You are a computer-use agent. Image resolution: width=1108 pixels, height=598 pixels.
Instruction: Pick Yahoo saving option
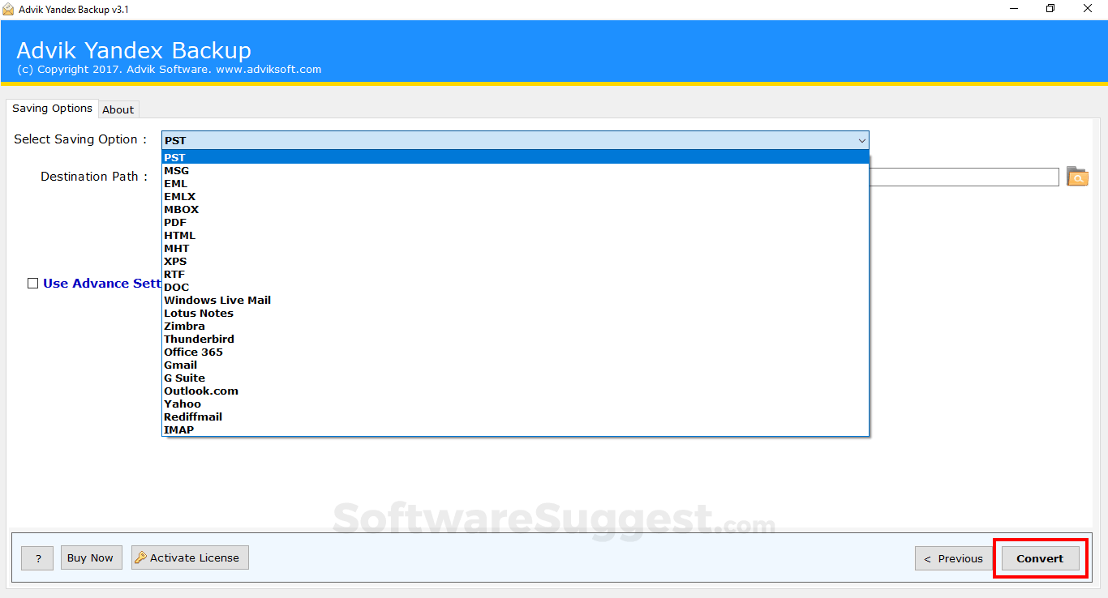point(515,404)
